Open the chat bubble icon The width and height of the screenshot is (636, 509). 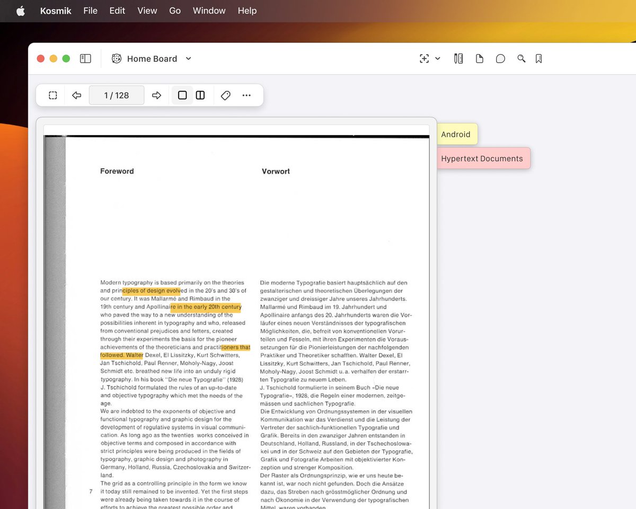[x=500, y=59]
